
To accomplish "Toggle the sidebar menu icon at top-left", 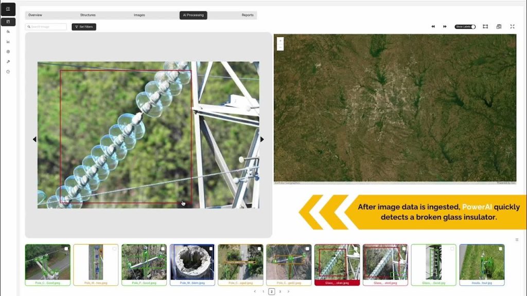I will [x=8, y=9].
